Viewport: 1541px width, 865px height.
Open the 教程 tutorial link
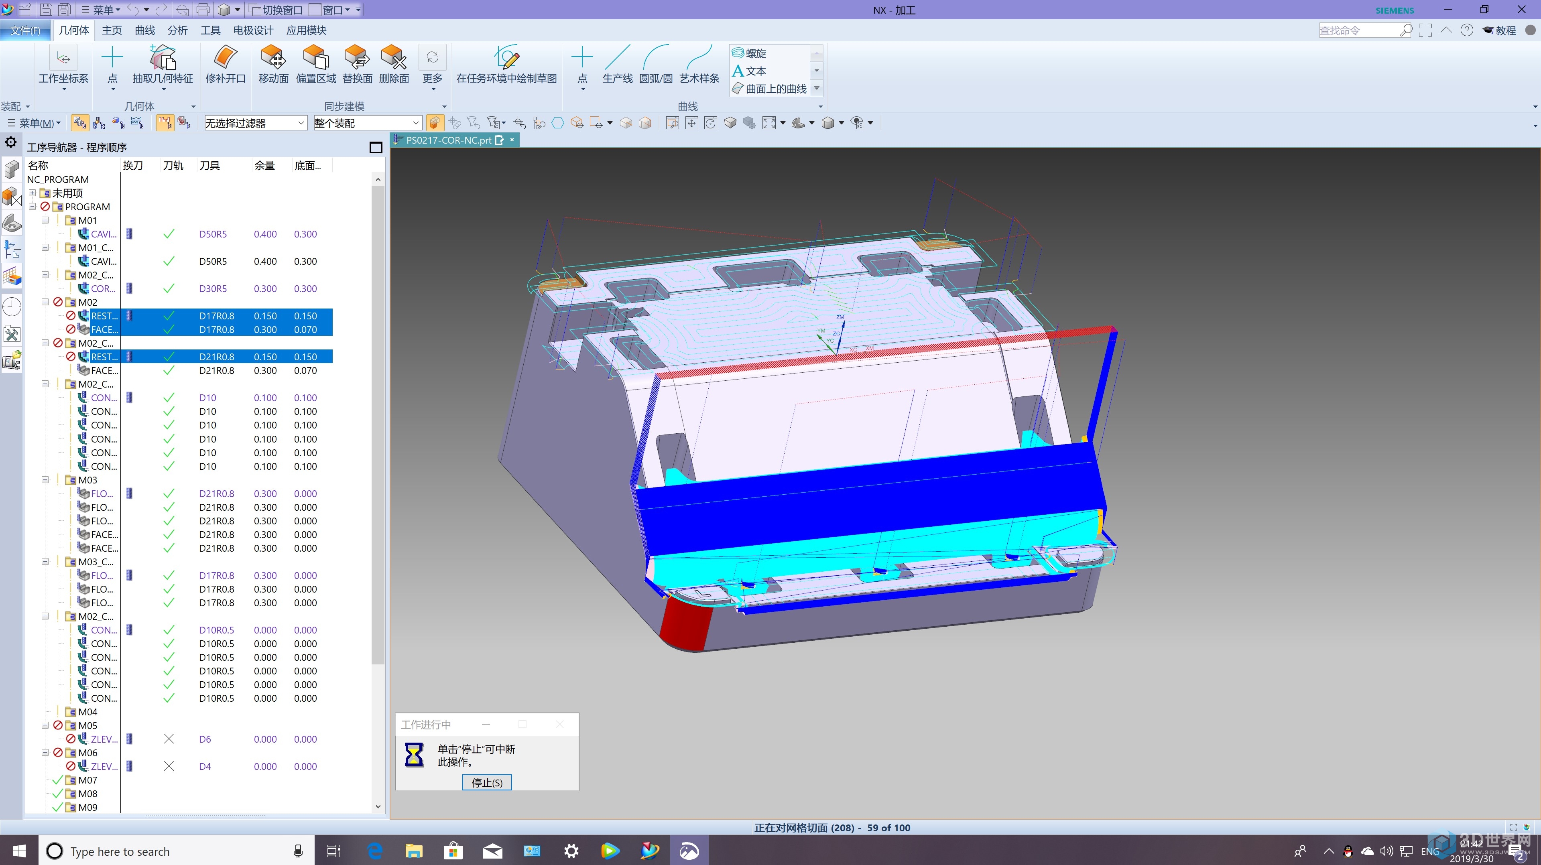pyautogui.click(x=1499, y=30)
